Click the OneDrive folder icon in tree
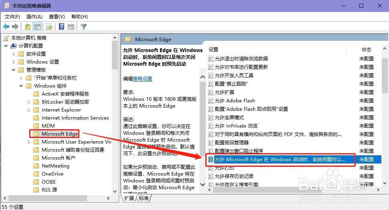This screenshot has width=389, height=210. [x=36, y=174]
